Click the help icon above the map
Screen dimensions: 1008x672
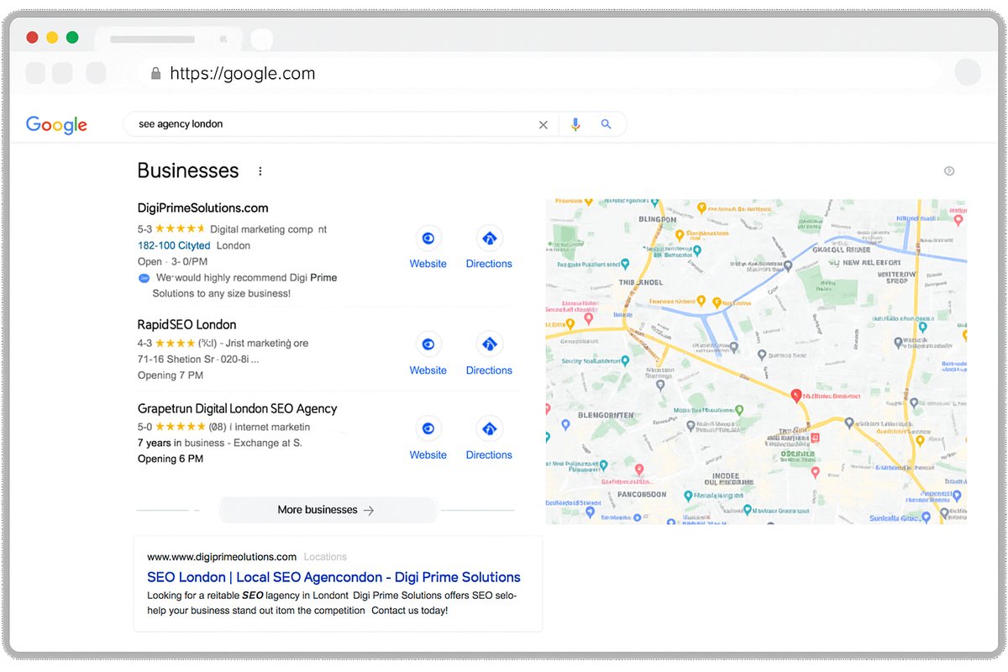pos(949,171)
